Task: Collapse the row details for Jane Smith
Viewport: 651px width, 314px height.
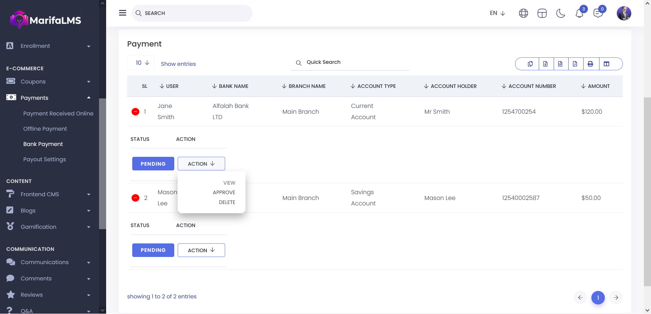Action: click(135, 112)
